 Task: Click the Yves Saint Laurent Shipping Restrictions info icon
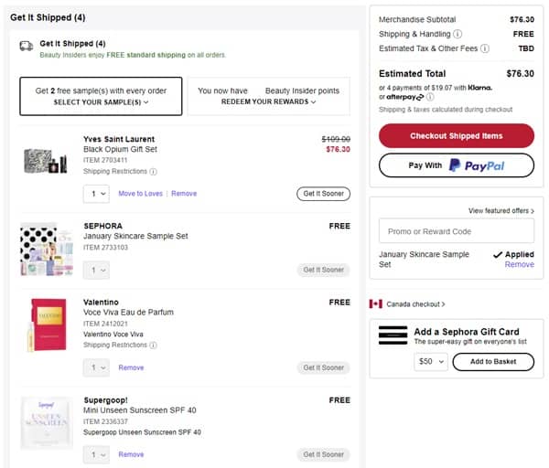[153, 171]
